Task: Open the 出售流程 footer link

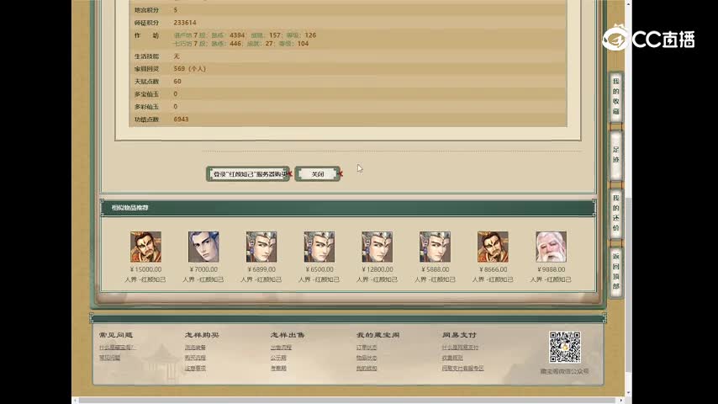Action: (x=281, y=348)
